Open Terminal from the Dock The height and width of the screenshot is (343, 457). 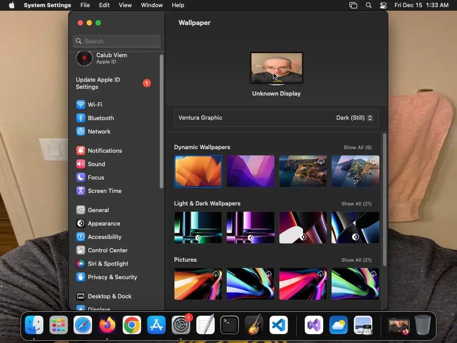[x=230, y=325]
